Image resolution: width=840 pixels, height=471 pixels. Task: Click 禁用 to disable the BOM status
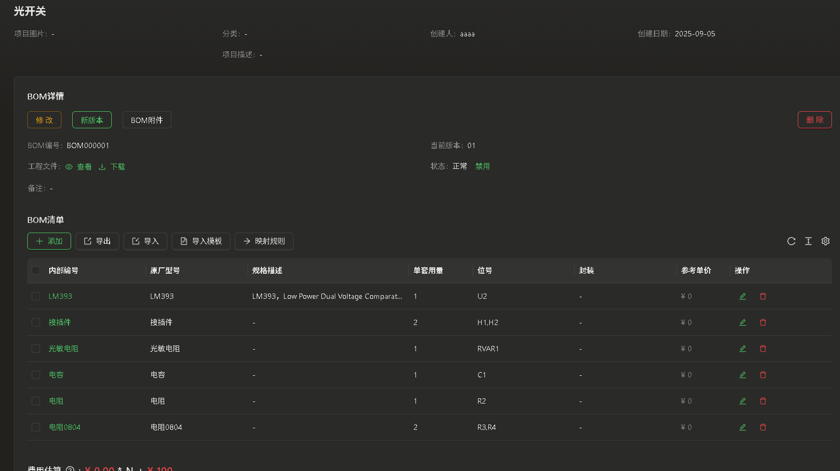coord(482,166)
